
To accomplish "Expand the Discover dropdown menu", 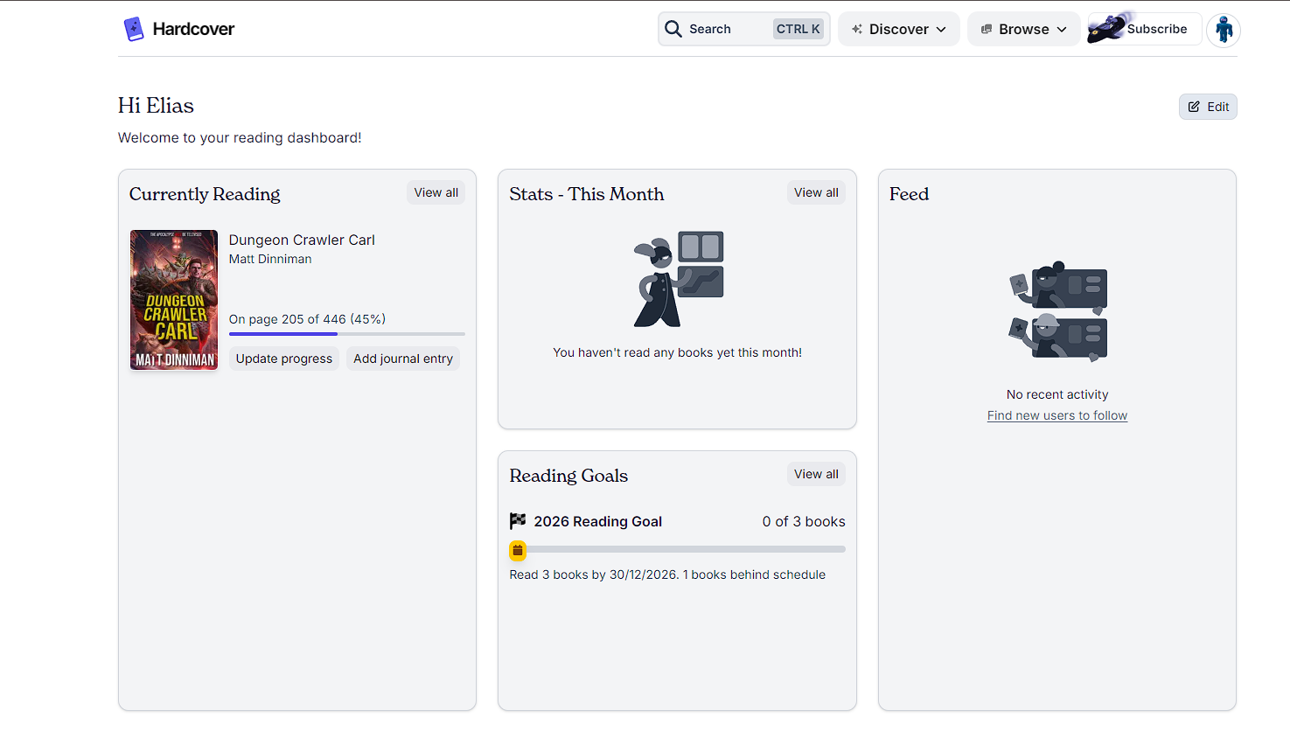I will click(x=899, y=29).
